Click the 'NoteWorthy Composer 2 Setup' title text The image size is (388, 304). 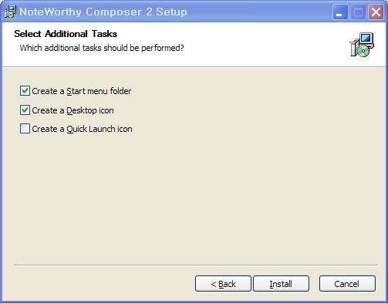pyautogui.click(x=103, y=12)
